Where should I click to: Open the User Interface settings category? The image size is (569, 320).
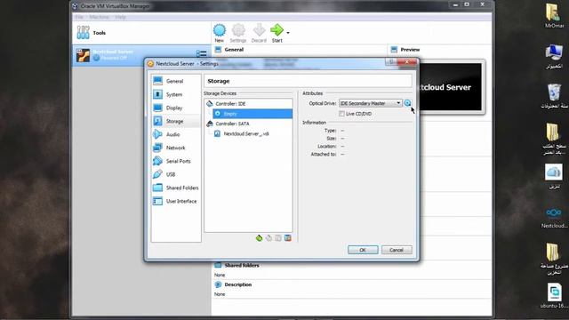[x=176, y=201]
